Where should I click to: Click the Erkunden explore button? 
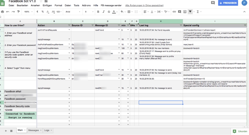coord(240,131)
